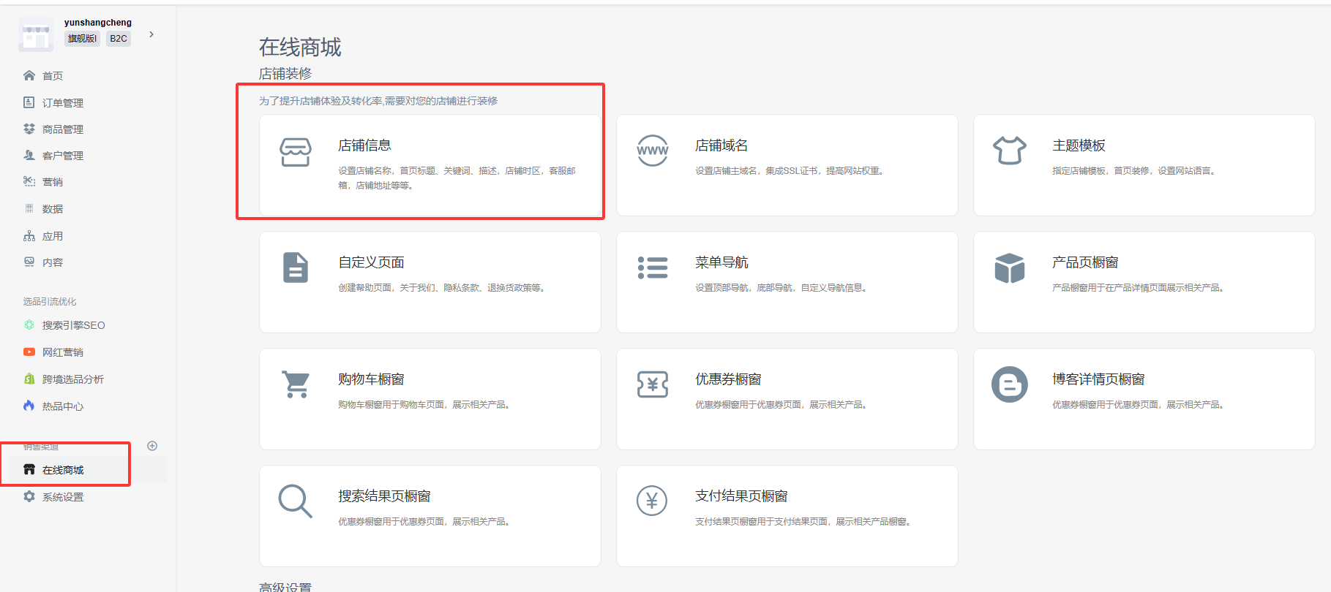Click the store logo thumbnail
Image resolution: width=1331 pixels, height=592 pixels.
[x=36, y=34]
